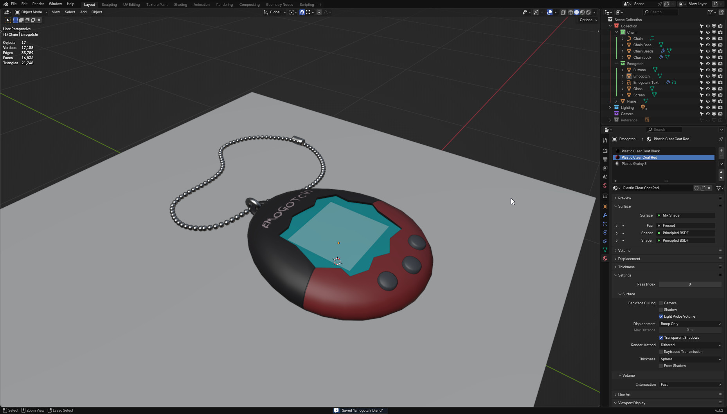Viewport: 727px width, 414px height.
Task: Toggle snapping magnet icon in header
Action: [302, 12]
